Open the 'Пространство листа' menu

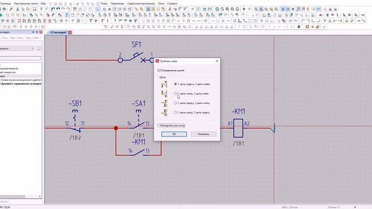coord(26,3)
